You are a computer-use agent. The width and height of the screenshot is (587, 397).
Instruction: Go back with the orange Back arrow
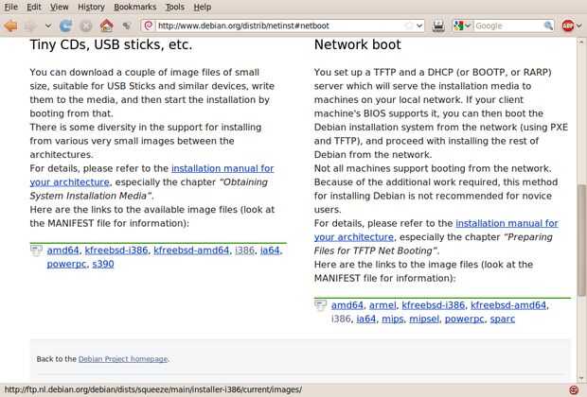point(10,26)
